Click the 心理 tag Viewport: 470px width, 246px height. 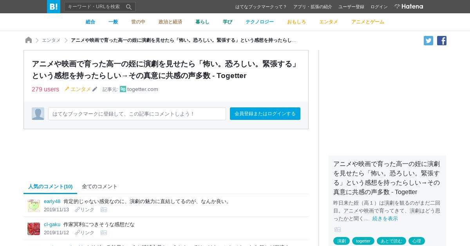(417, 241)
